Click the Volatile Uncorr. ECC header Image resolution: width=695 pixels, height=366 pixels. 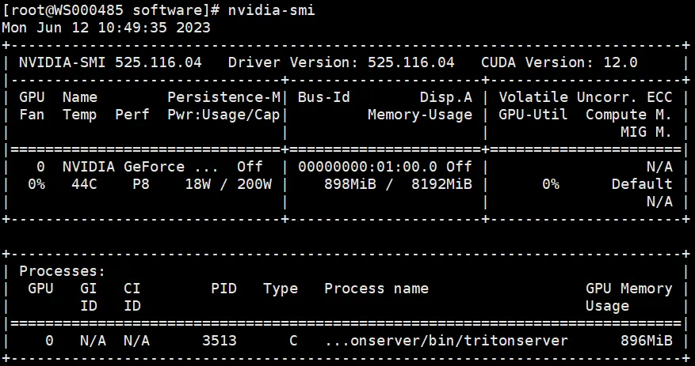(586, 97)
